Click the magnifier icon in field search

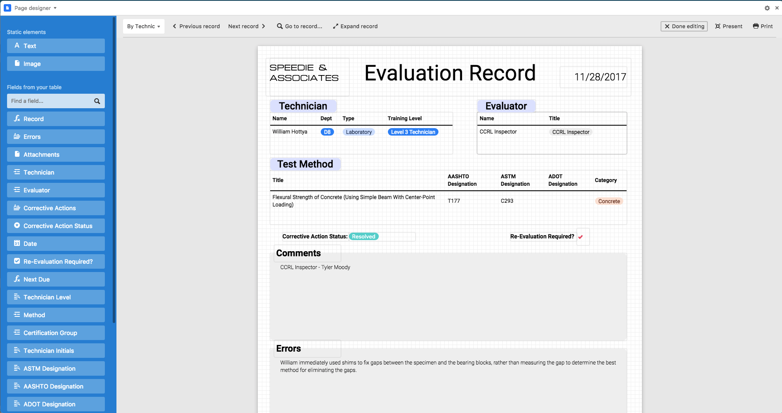click(97, 101)
